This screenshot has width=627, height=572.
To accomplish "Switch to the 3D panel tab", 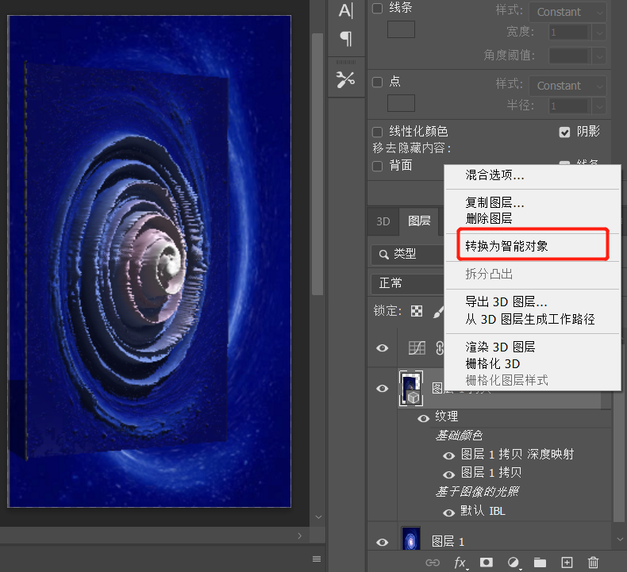I will [x=383, y=221].
